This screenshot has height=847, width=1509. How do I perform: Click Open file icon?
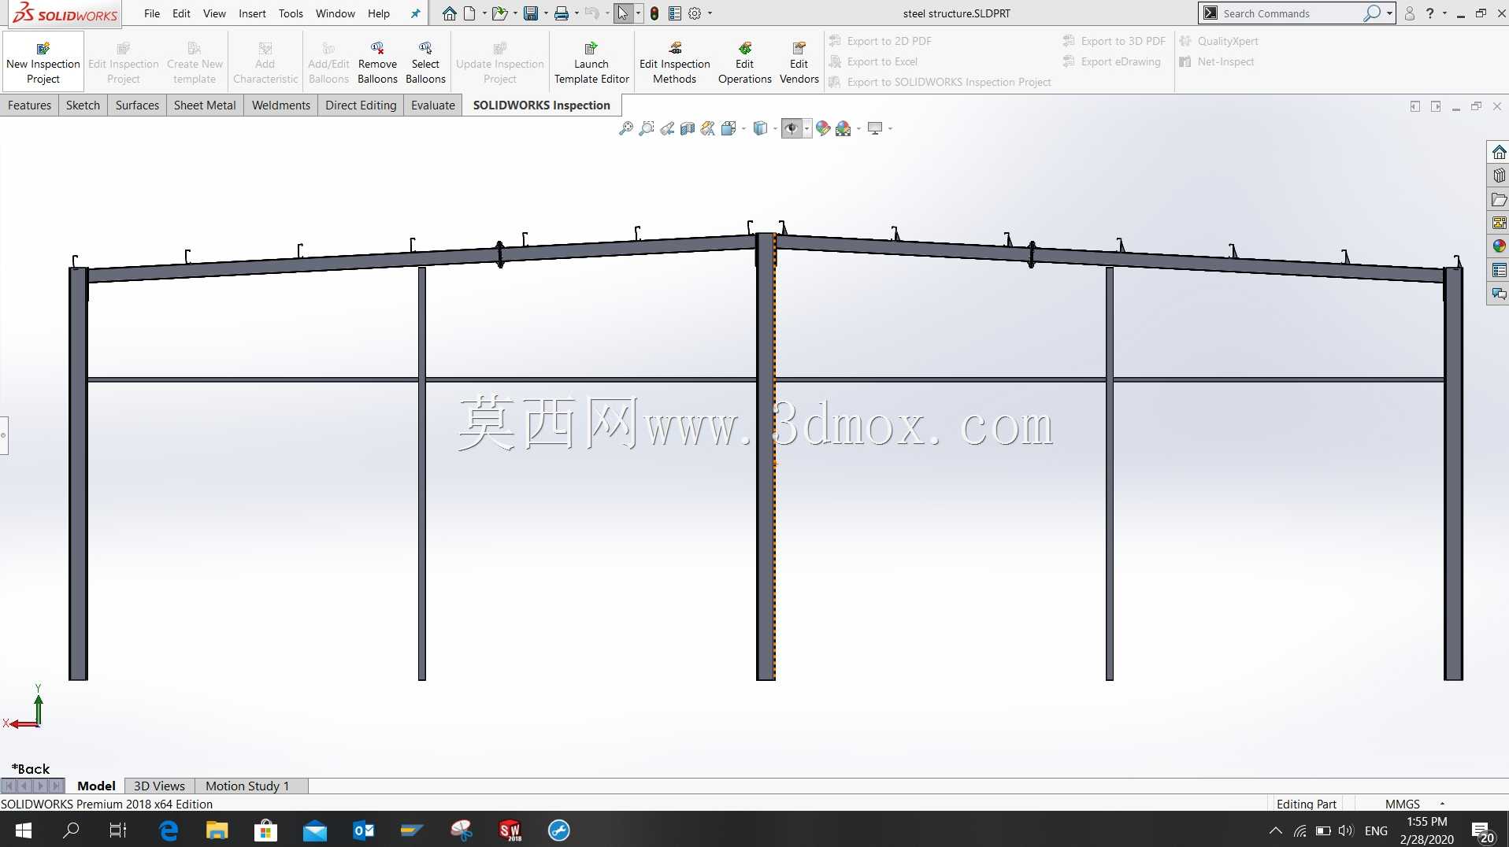click(499, 13)
